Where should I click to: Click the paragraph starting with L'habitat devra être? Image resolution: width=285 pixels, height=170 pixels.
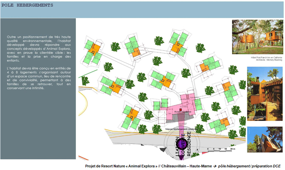pos(39,78)
